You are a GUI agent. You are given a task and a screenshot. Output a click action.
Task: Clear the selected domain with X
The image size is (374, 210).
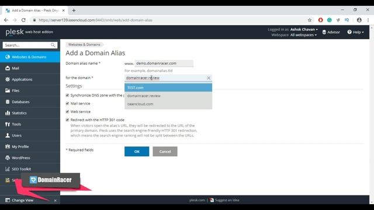pyautogui.click(x=209, y=78)
